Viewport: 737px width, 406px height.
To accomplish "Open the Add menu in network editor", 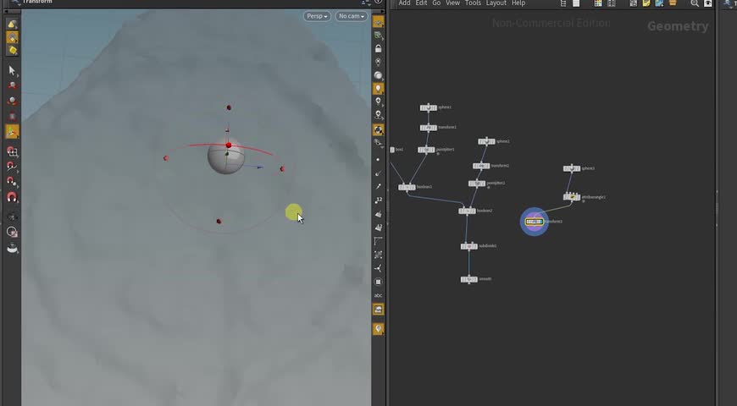I will tap(404, 3).
